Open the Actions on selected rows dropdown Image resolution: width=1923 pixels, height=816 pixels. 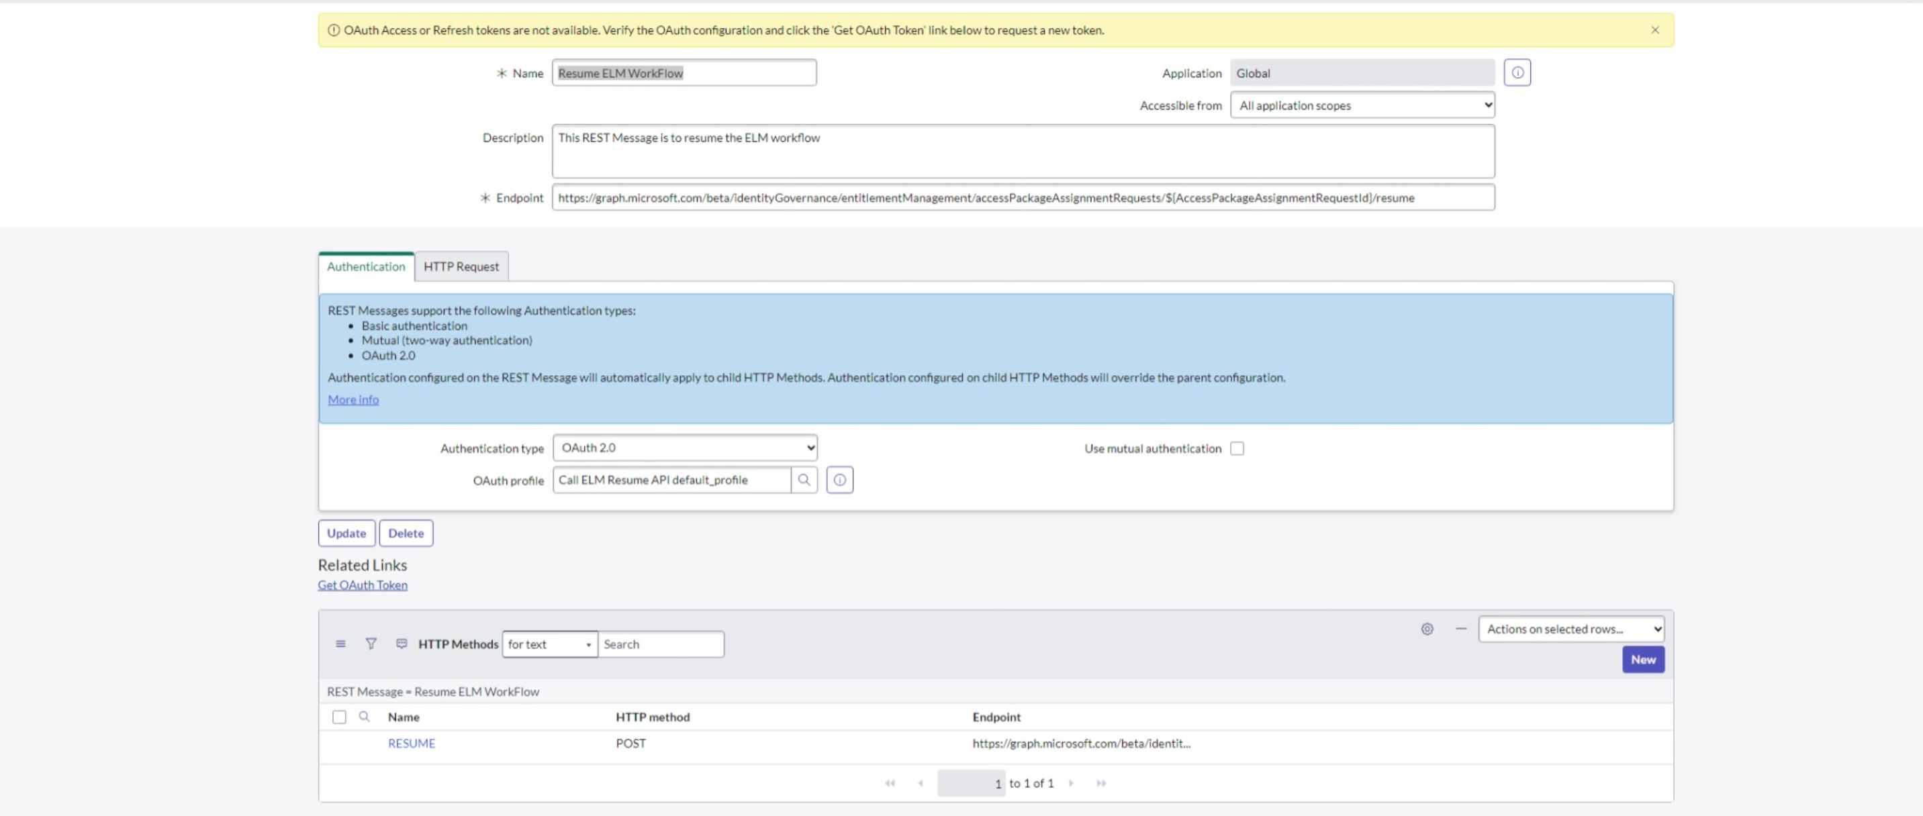1570,629
